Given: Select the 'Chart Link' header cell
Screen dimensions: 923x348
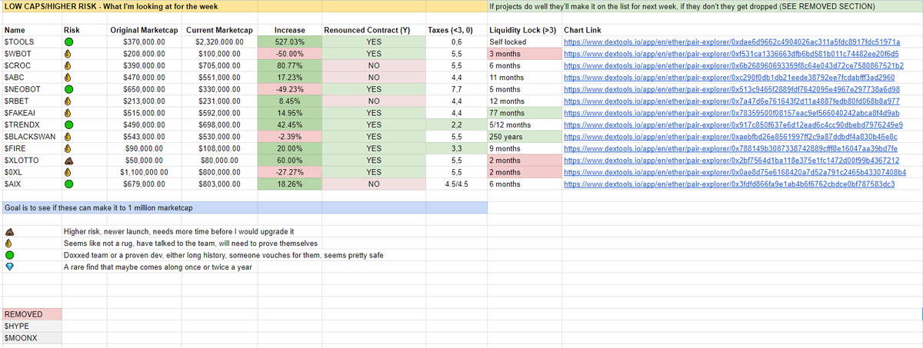Looking at the screenshot, I should pos(742,30).
